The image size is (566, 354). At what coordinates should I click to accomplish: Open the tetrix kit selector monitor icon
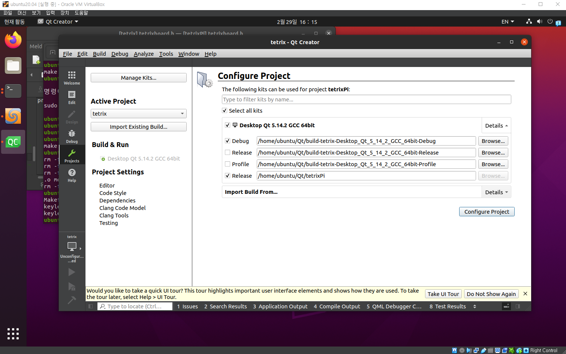tap(72, 246)
